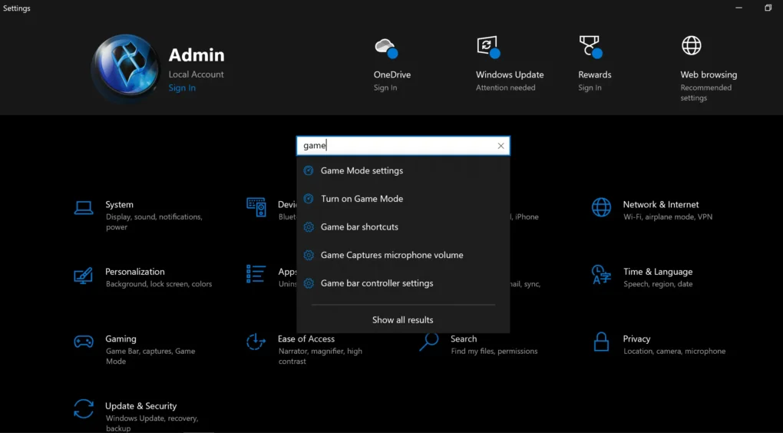
Task: Choose Turn on Game Mode suggestion
Action: pyautogui.click(x=403, y=199)
